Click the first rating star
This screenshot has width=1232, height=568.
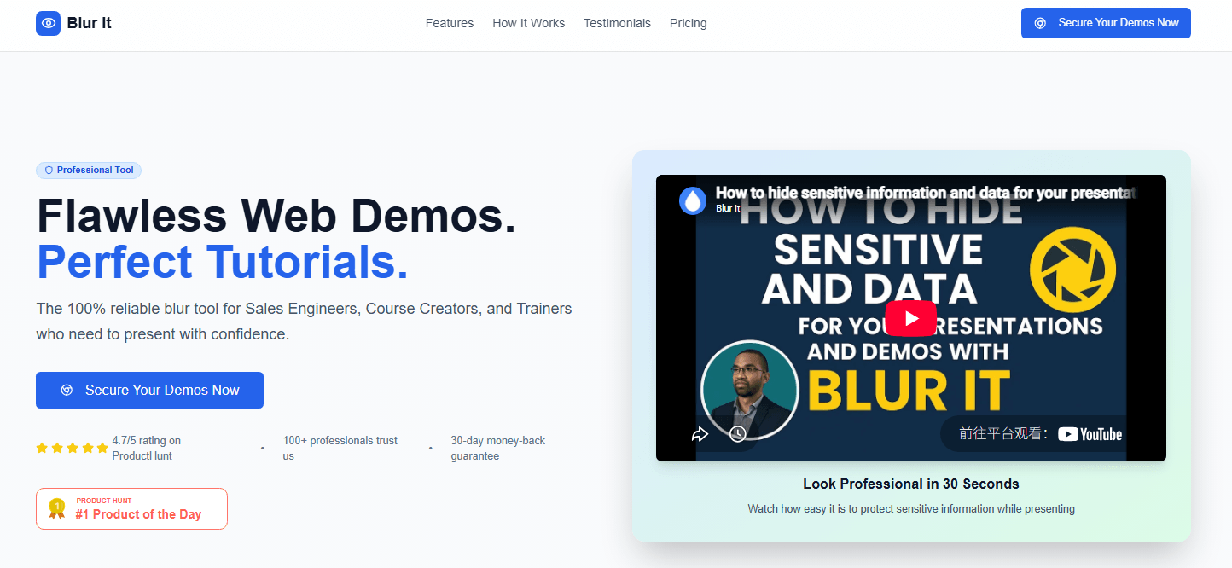(x=42, y=448)
